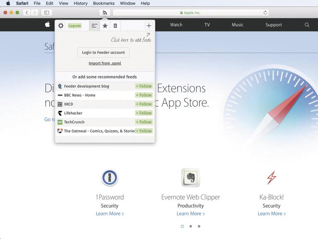318x239 pixels.
Task: Select 'BBC News - Home' row text
Action: (x=80, y=95)
